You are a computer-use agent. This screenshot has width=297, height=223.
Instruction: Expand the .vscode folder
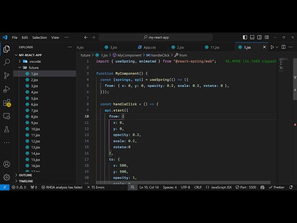click(34, 61)
